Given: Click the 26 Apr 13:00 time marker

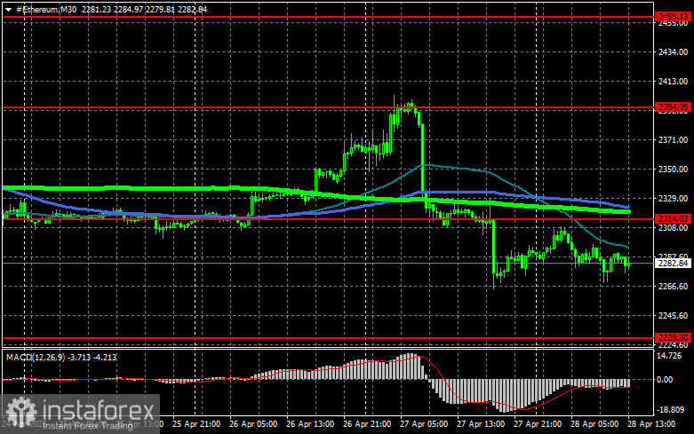Looking at the screenshot, I should tap(310, 424).
